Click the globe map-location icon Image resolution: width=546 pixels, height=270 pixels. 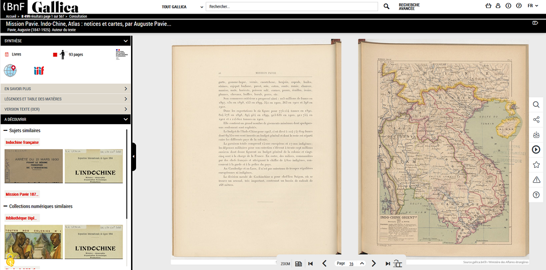10,71
